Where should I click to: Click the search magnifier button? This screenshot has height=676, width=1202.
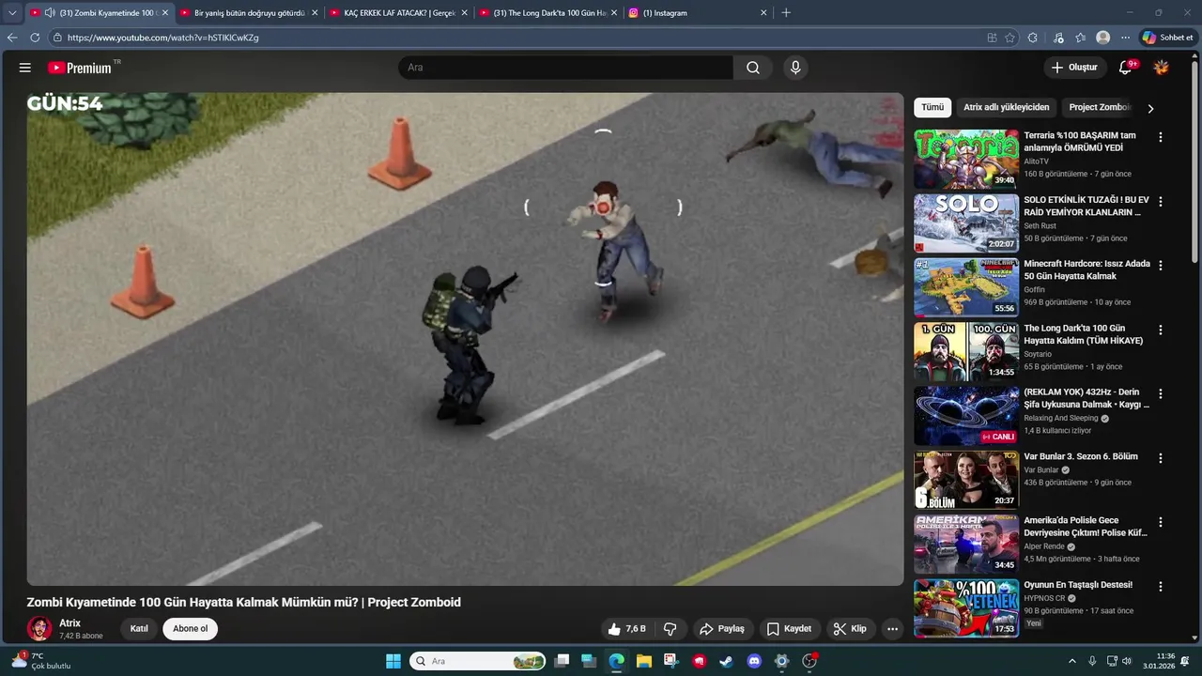pos(753,68)
